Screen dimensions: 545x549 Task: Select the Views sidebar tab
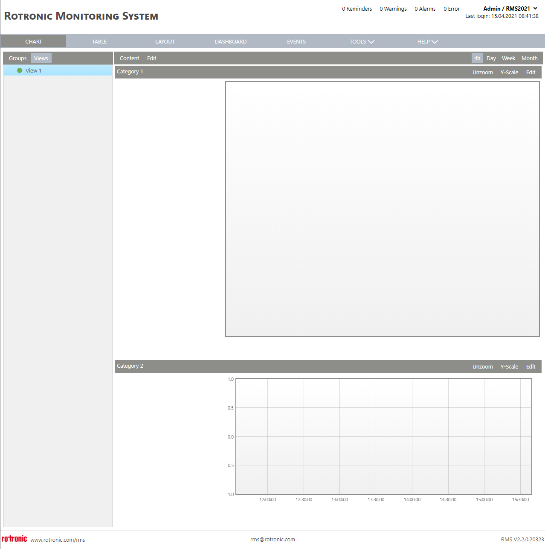click(41, 58)
